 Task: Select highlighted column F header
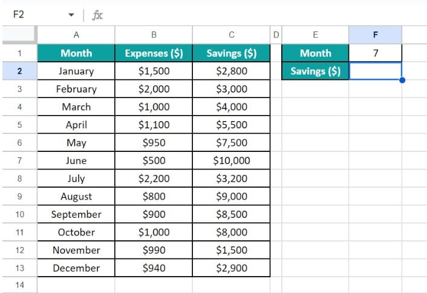[375, 35]
